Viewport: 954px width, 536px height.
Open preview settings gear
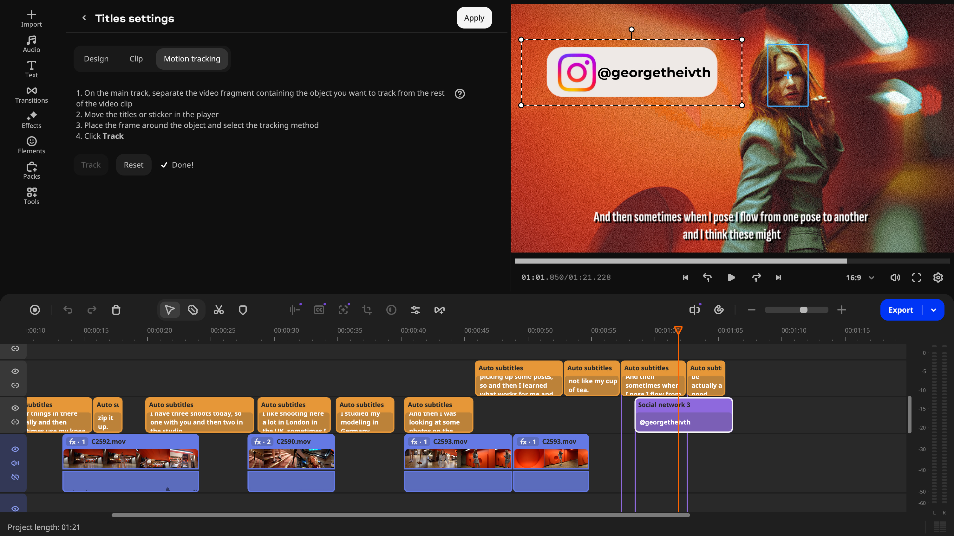click(938, 278)
